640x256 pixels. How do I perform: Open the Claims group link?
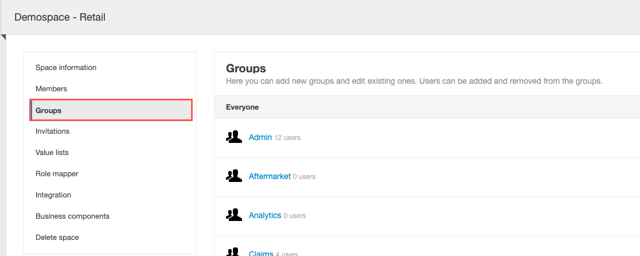click(x=261, y=253)
